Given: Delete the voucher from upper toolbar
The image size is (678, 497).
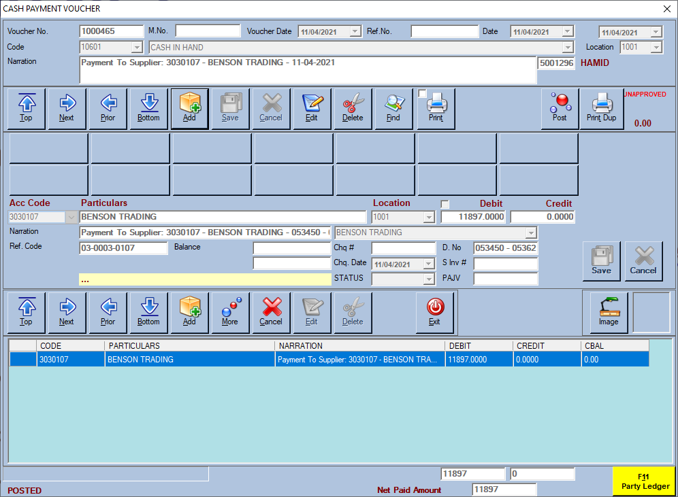Looking at the screenshot, I should (x=353, y=109).
